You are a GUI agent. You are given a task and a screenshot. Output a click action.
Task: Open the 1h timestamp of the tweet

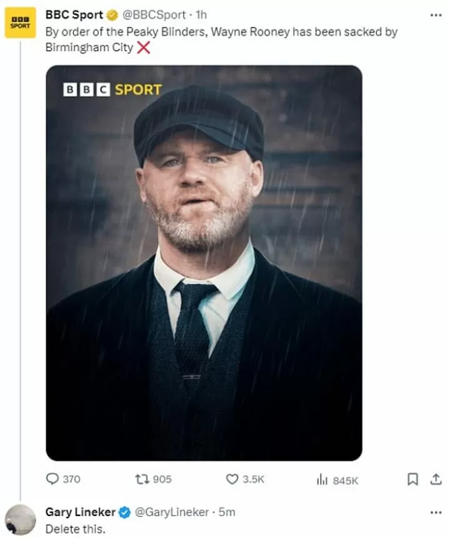coord(201,15)
